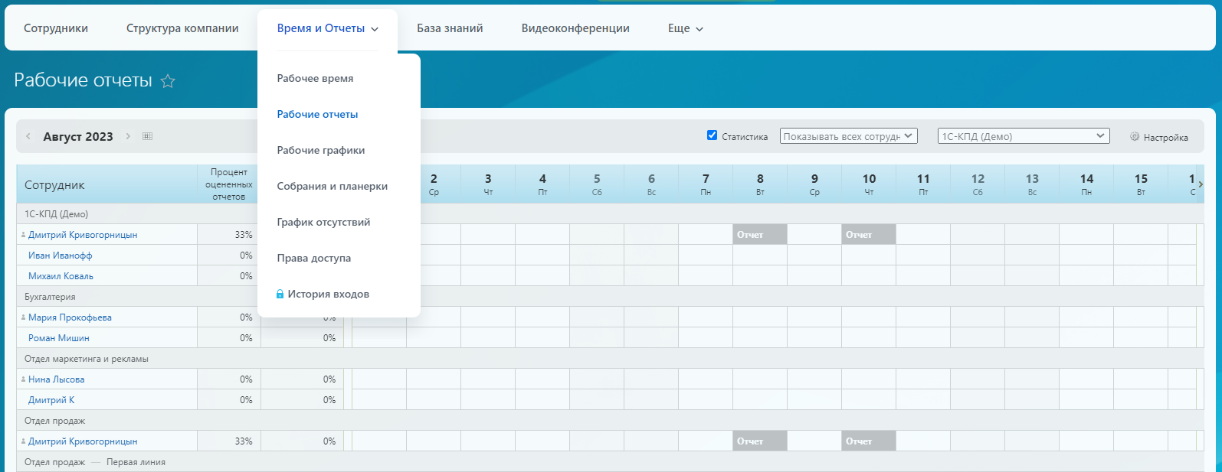Click lock icon next to История входов
The image size is (1222, 472).
[280, 294]
